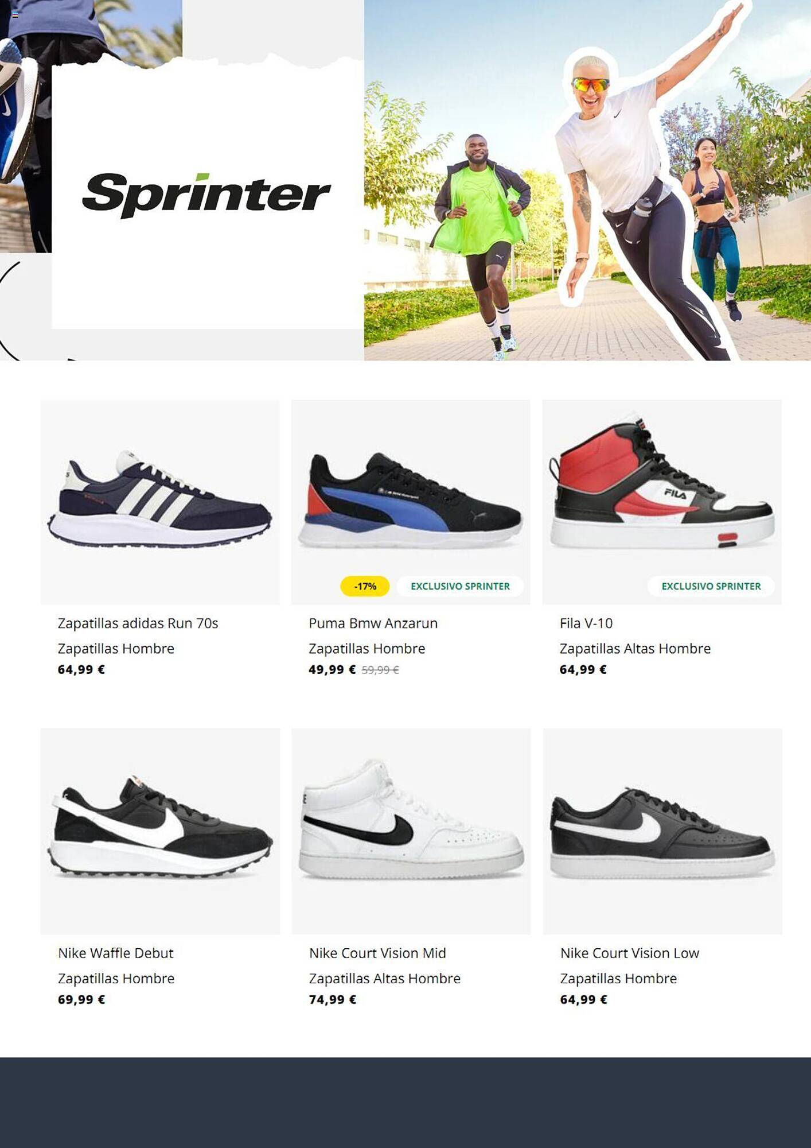Open the Nike Court Vision Mid title

(x=377, y=953)
